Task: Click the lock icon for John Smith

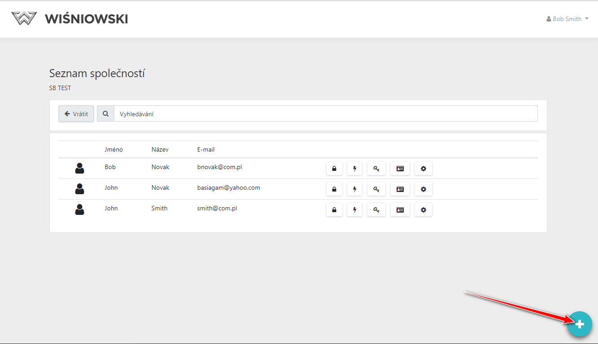Action: pyautogui.click(x=334, y=210)
